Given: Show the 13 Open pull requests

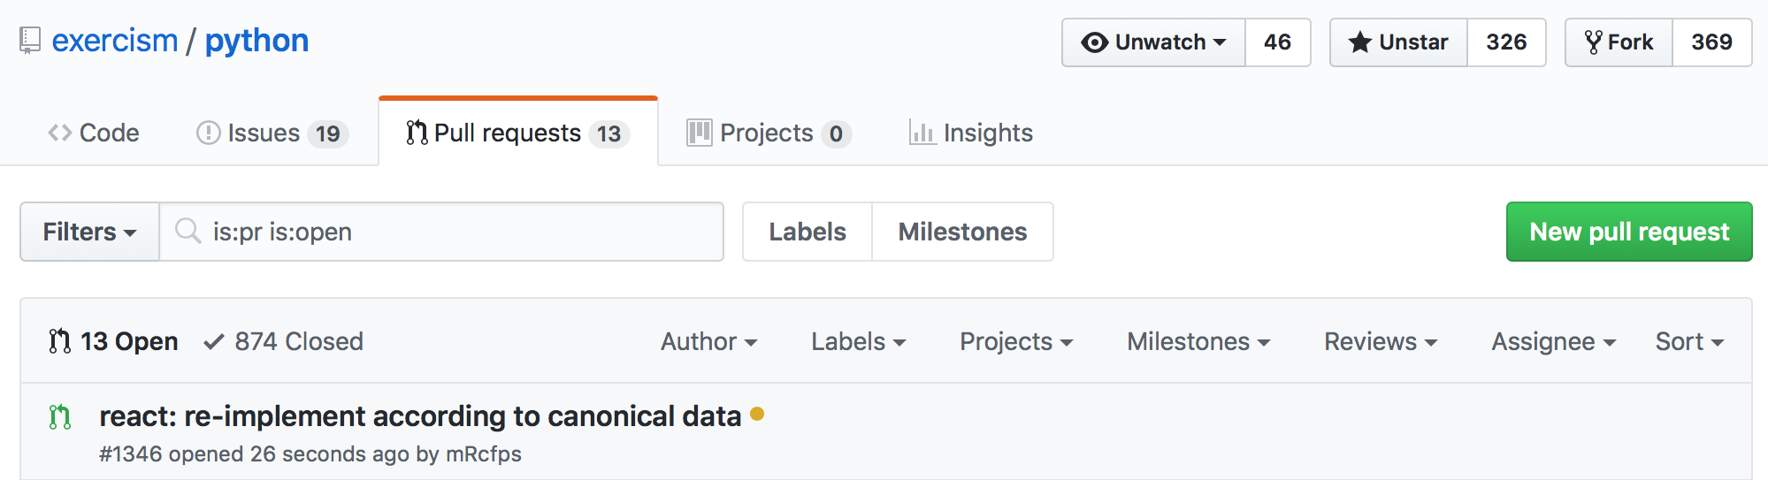Looking at the screenshot, I should (x=113, y=341).
